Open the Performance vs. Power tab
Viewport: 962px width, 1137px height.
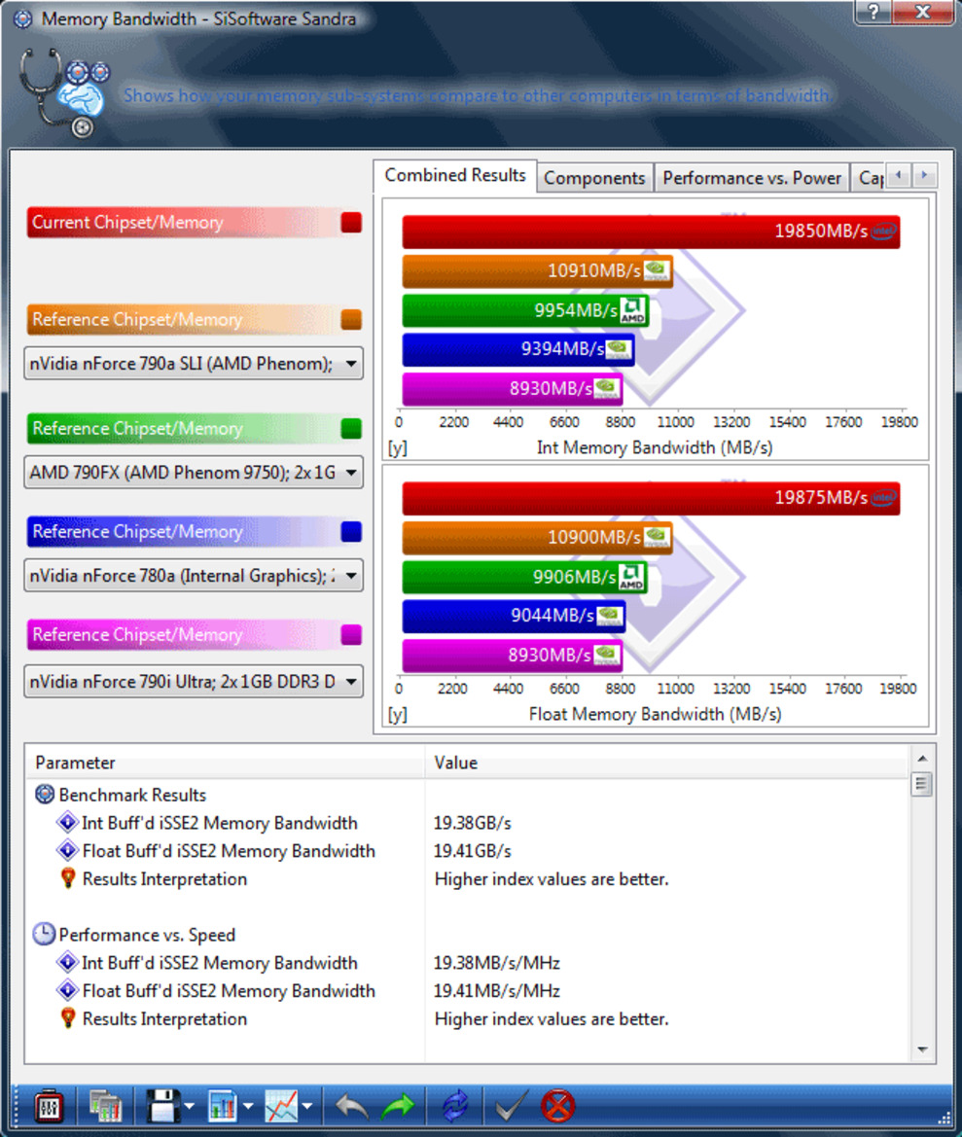pyautogui.click(x=752, y=178)
